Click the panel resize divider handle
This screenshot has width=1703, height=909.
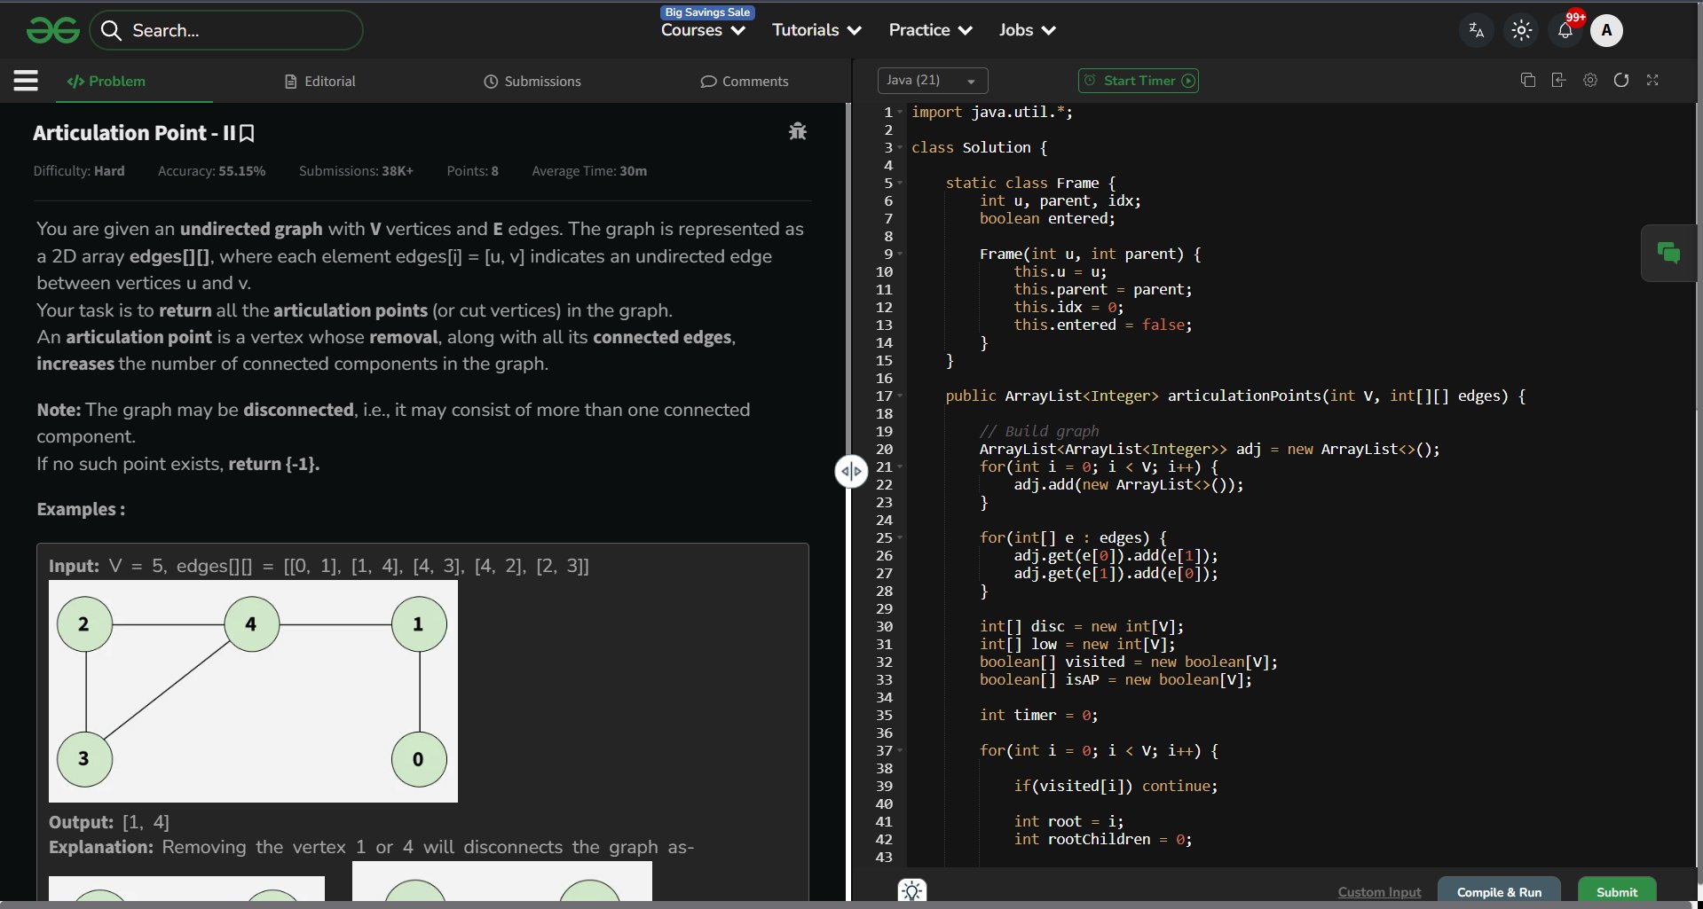(x=851, y=471)
